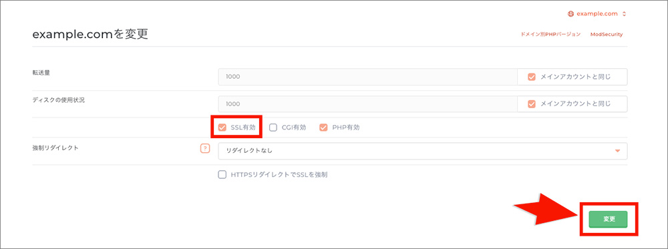
Task: Click the green 変更 button
Action: [x=608, y=219]
